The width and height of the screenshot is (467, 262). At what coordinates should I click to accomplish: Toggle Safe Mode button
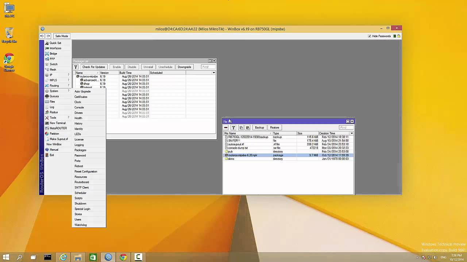62,36
